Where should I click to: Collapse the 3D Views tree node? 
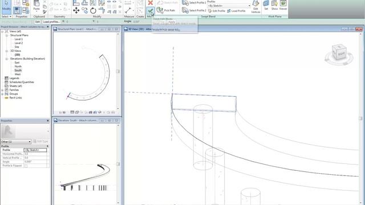click(x=6, y=51)
